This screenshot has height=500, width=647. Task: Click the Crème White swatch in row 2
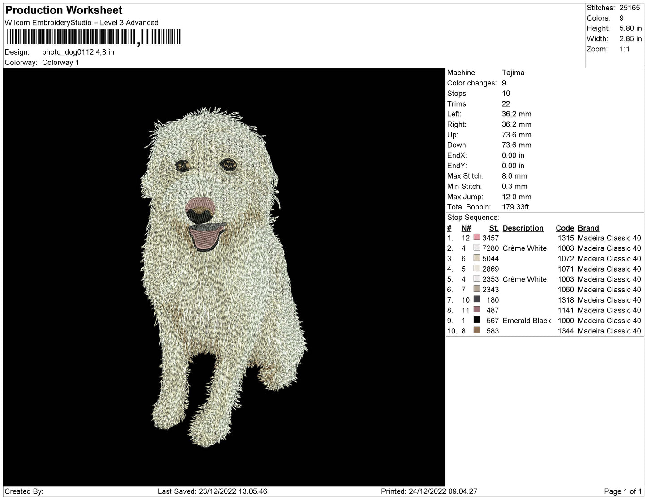click(476, 248)
